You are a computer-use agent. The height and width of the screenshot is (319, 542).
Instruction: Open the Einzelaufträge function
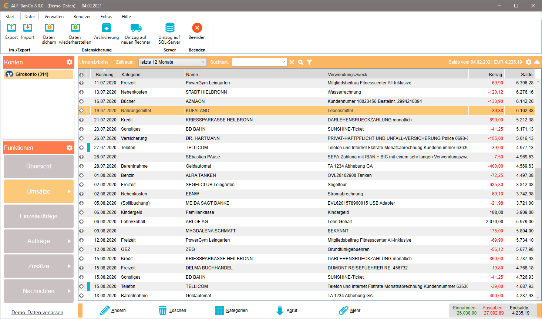click(38, 216)
